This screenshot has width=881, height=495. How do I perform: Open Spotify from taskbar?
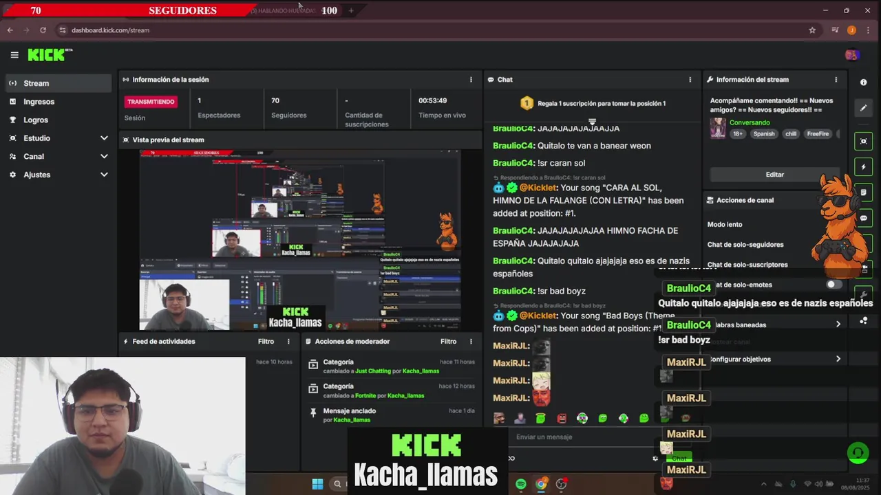click(521, 484)
